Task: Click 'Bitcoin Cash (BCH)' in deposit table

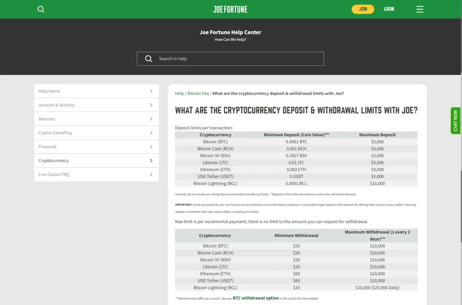Action: (215, 149)
